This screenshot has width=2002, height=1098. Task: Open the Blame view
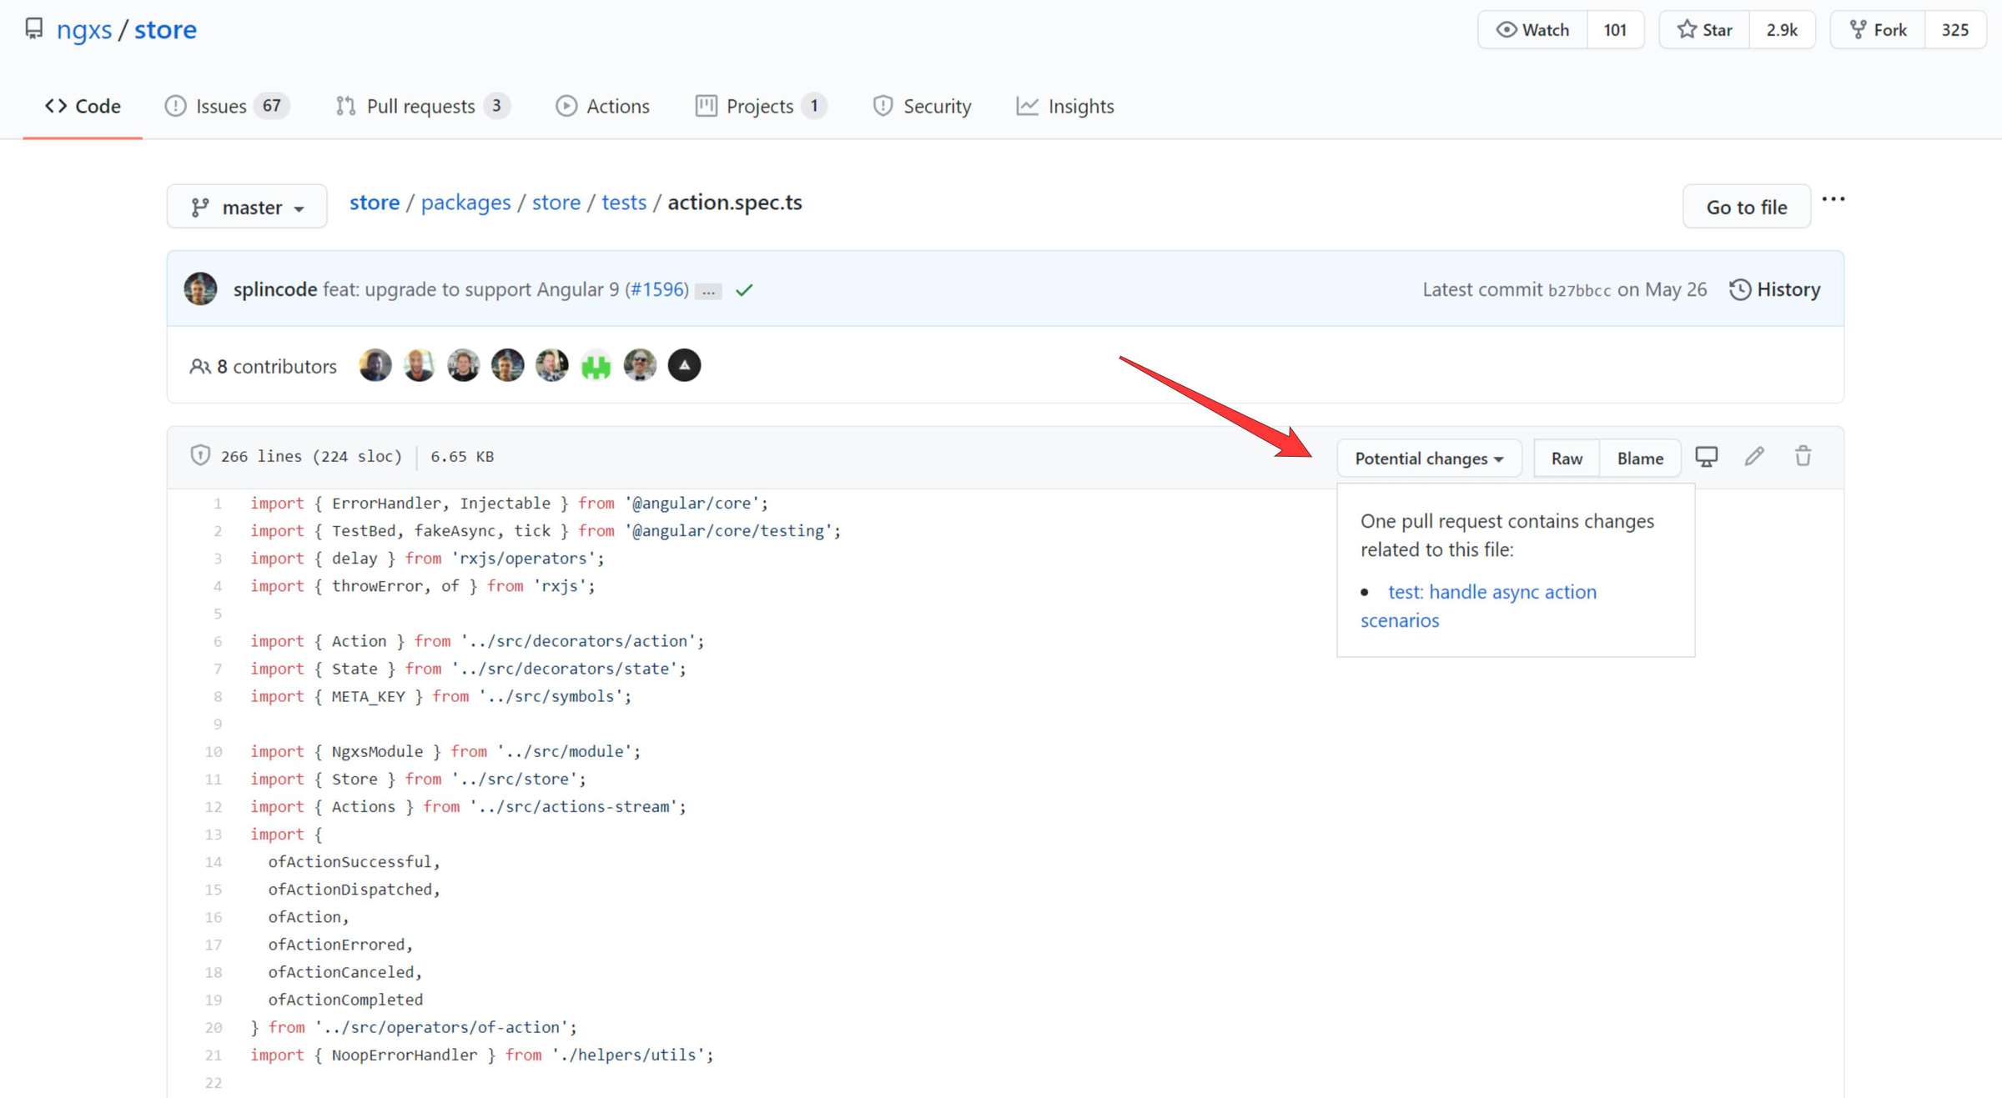click(1640, 458)
